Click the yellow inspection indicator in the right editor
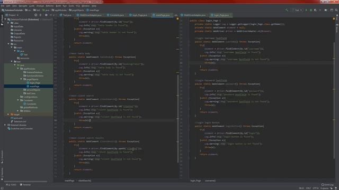Image resolution: width=339 pixels, height=190 pixels. 334,19
